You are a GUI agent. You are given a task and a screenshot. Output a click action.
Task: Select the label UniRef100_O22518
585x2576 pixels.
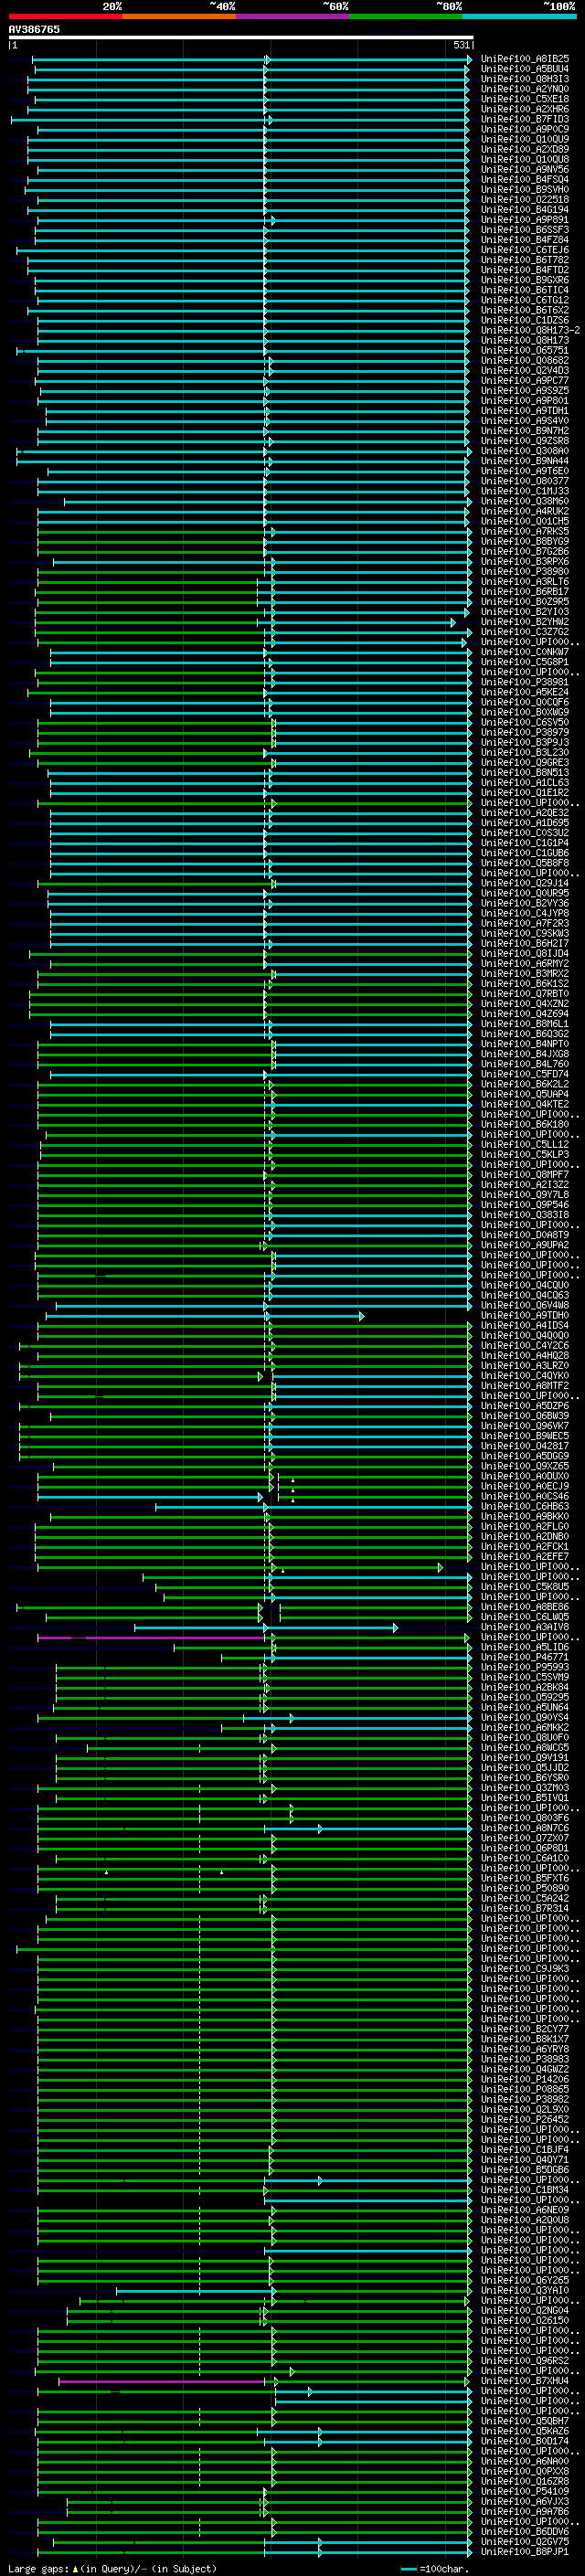(x=525, y=199)
